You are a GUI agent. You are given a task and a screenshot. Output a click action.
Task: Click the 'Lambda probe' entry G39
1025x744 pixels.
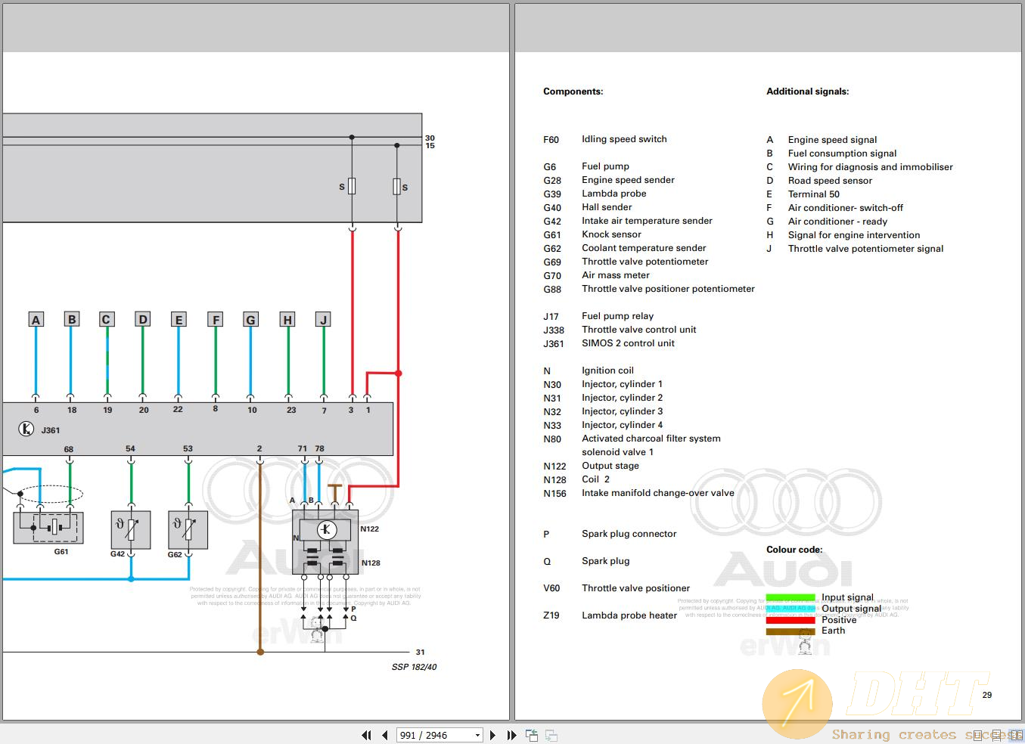pyautogui.click(x=613, y=194)
